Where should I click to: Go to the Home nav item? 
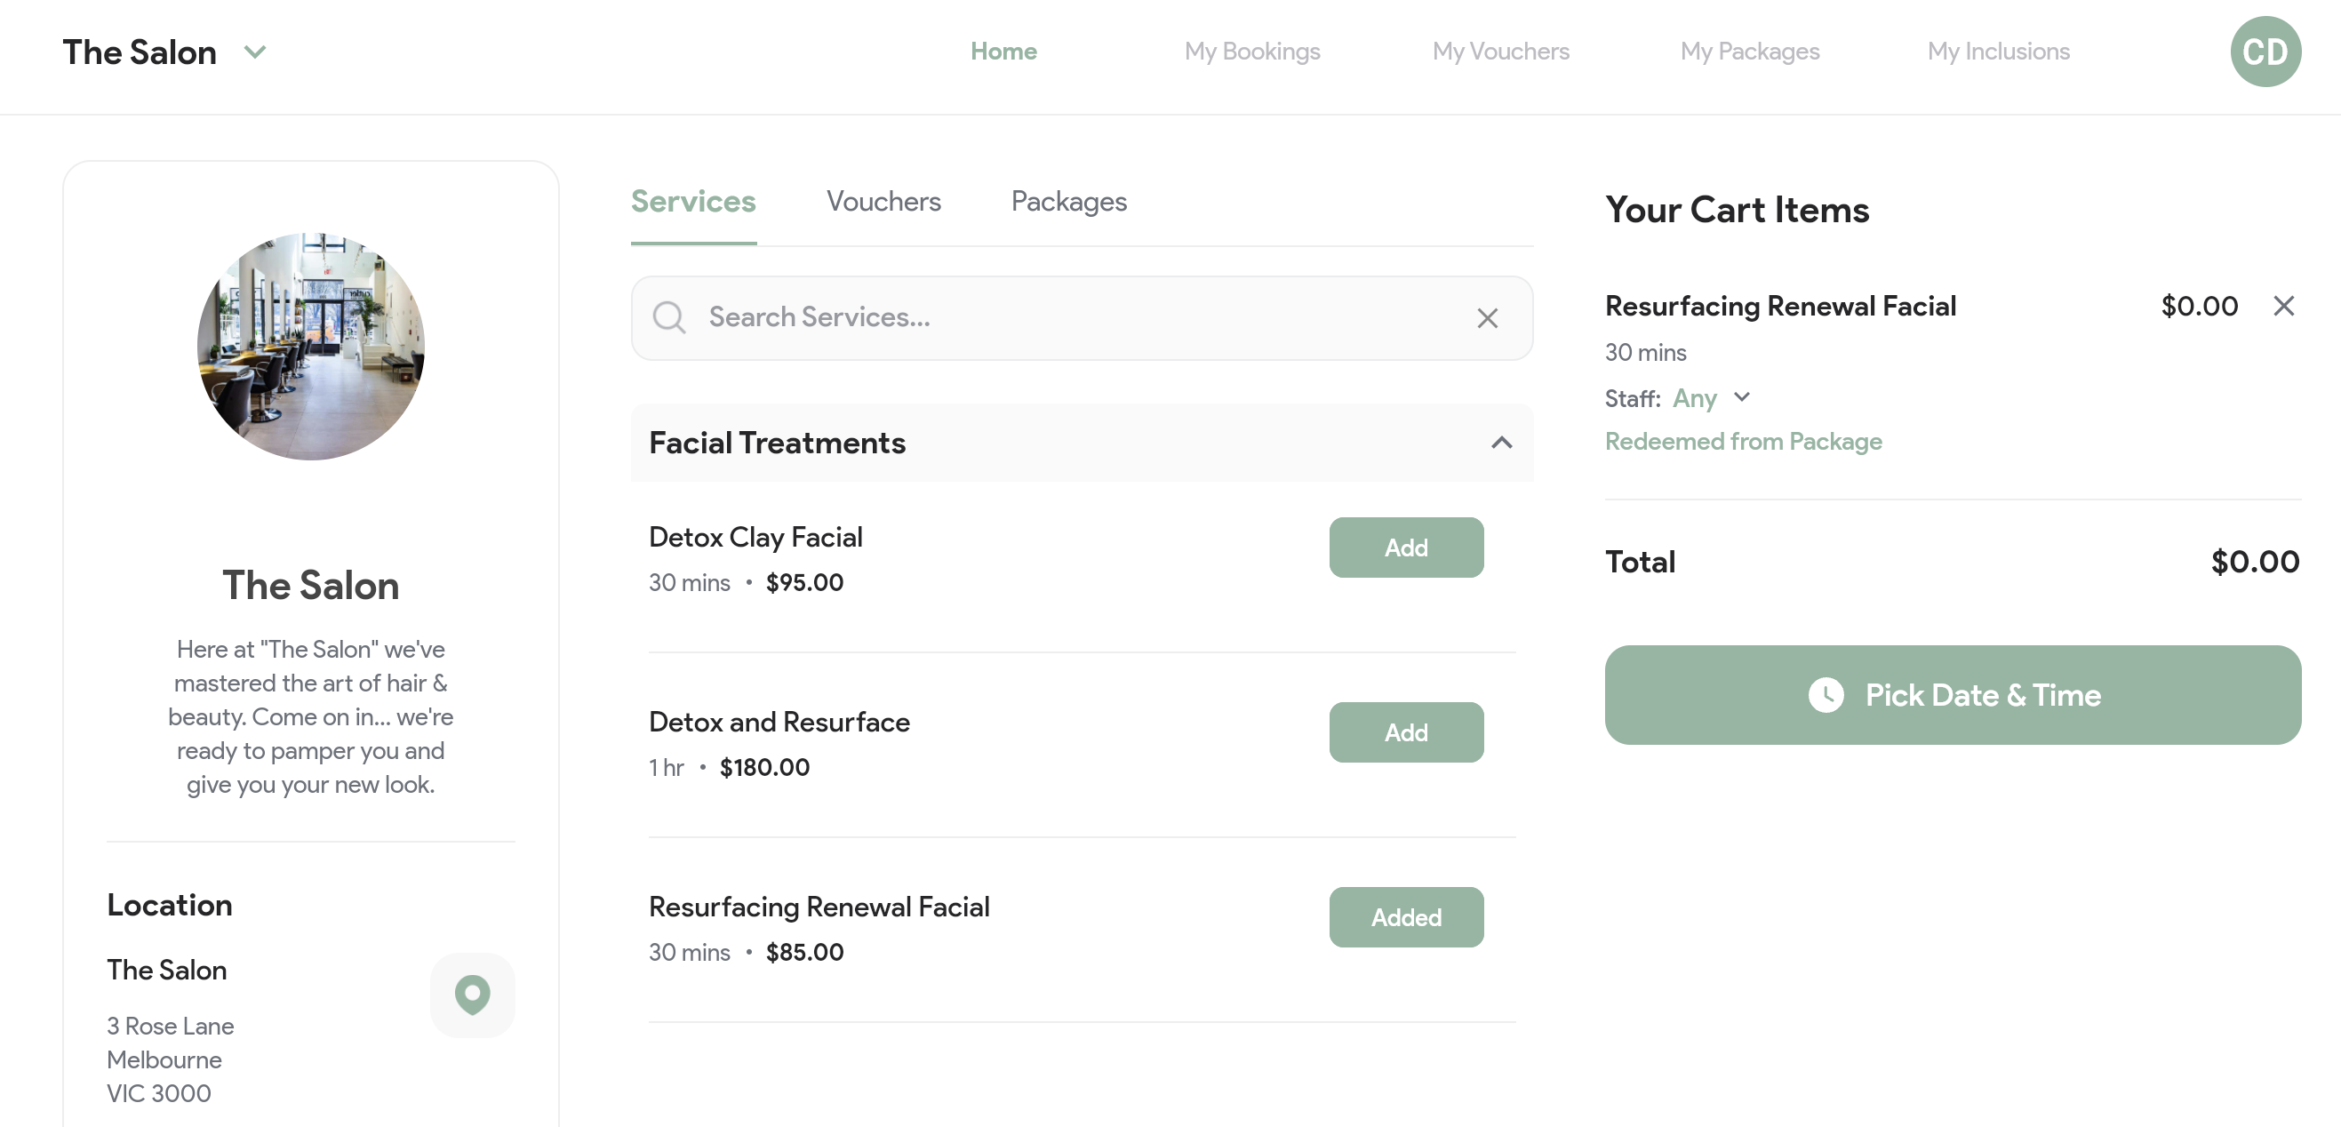tap(1003, 52)
